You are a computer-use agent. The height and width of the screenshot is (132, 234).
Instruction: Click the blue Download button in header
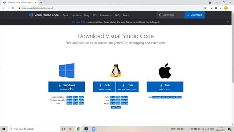coord(195,15)
